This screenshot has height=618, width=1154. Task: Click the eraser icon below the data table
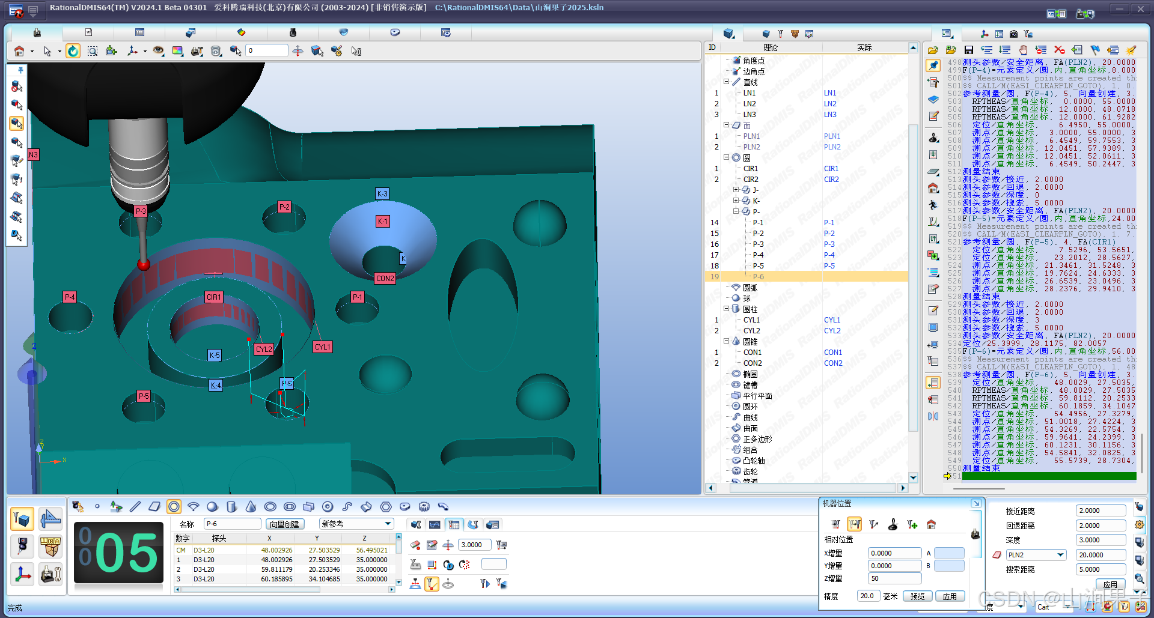coord(415,545)
